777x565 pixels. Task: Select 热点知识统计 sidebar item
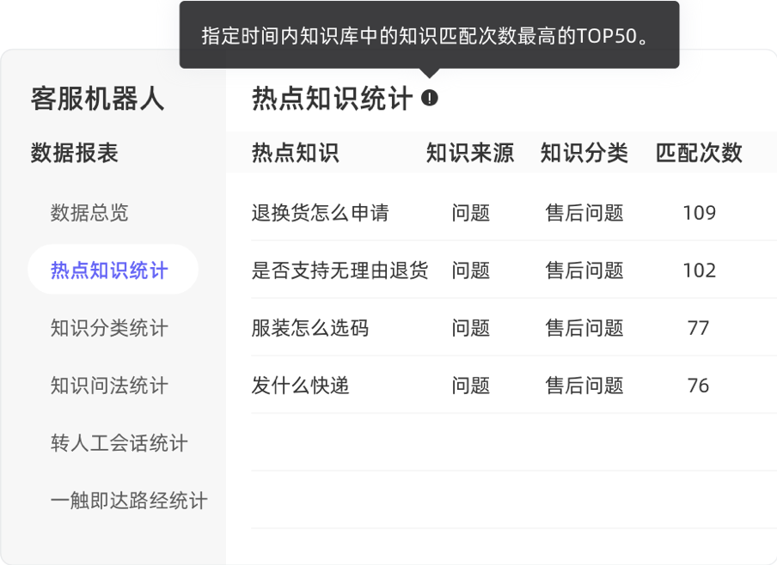click(110, 270)
